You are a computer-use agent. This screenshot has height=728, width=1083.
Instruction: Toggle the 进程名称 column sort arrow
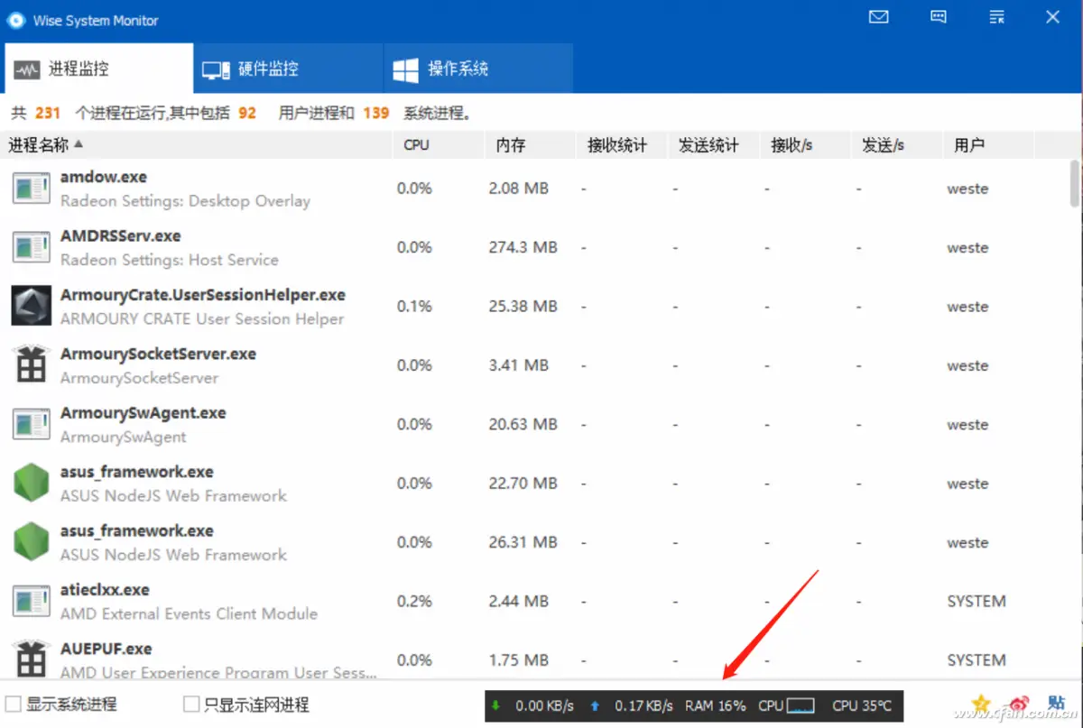79,143
